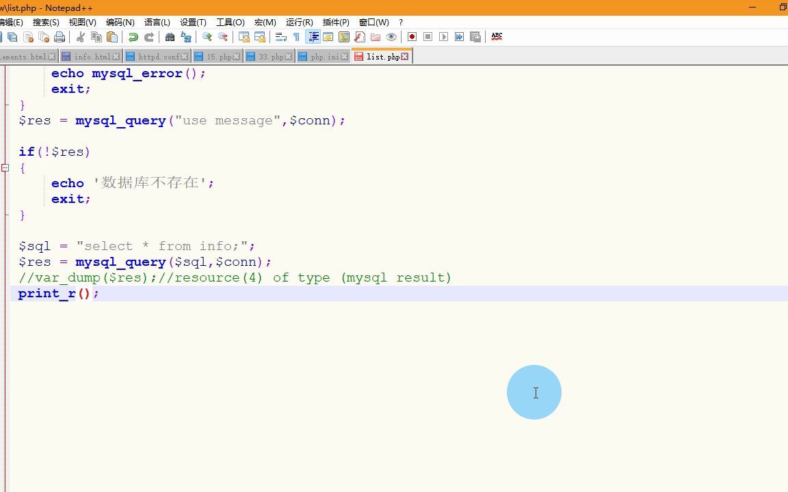This screenshot has height=492, width=788.
Task: Close the 33.php tab
Action: 287,56
